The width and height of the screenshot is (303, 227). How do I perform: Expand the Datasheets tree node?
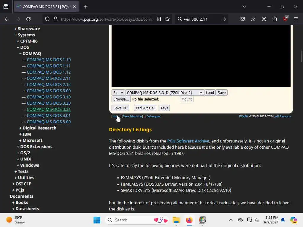25,209
